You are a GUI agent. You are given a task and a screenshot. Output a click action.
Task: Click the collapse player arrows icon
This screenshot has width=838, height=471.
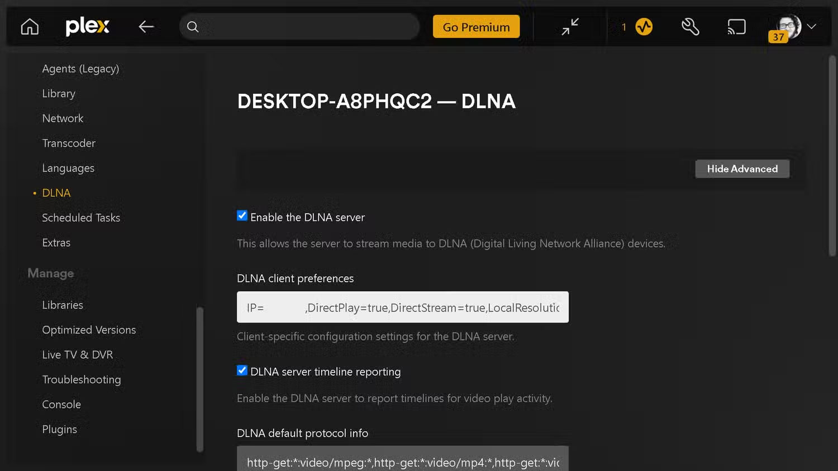click(x=570, y=26)
